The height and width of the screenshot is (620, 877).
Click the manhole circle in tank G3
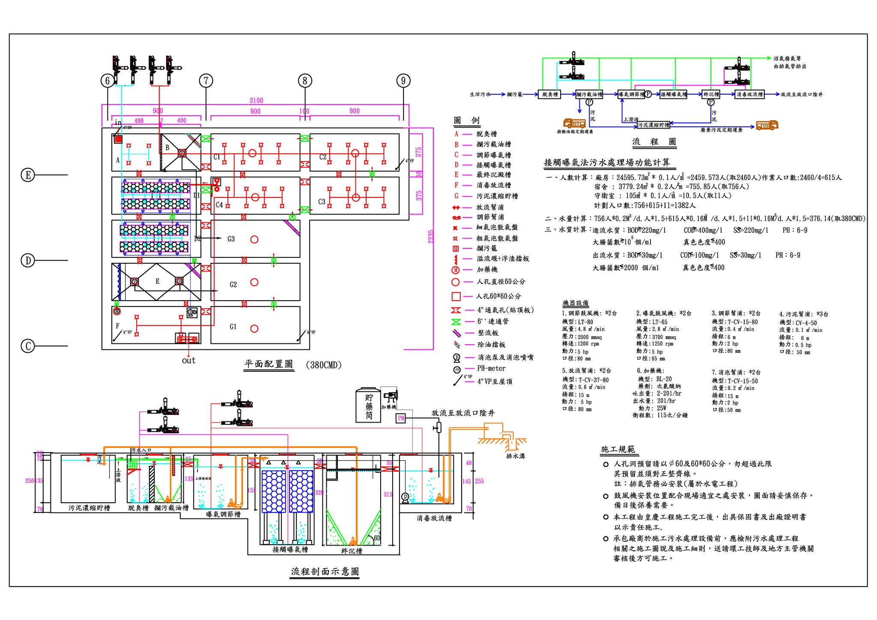pyautogui.click(x=254, y=239)
